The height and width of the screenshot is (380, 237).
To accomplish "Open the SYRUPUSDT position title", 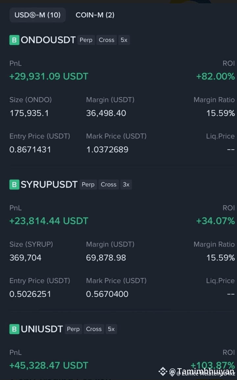I will click(x=49, y=185).
